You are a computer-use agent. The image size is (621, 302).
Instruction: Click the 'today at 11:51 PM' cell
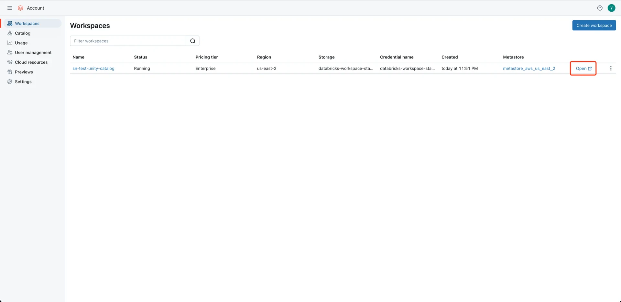[x=460, y=68]
